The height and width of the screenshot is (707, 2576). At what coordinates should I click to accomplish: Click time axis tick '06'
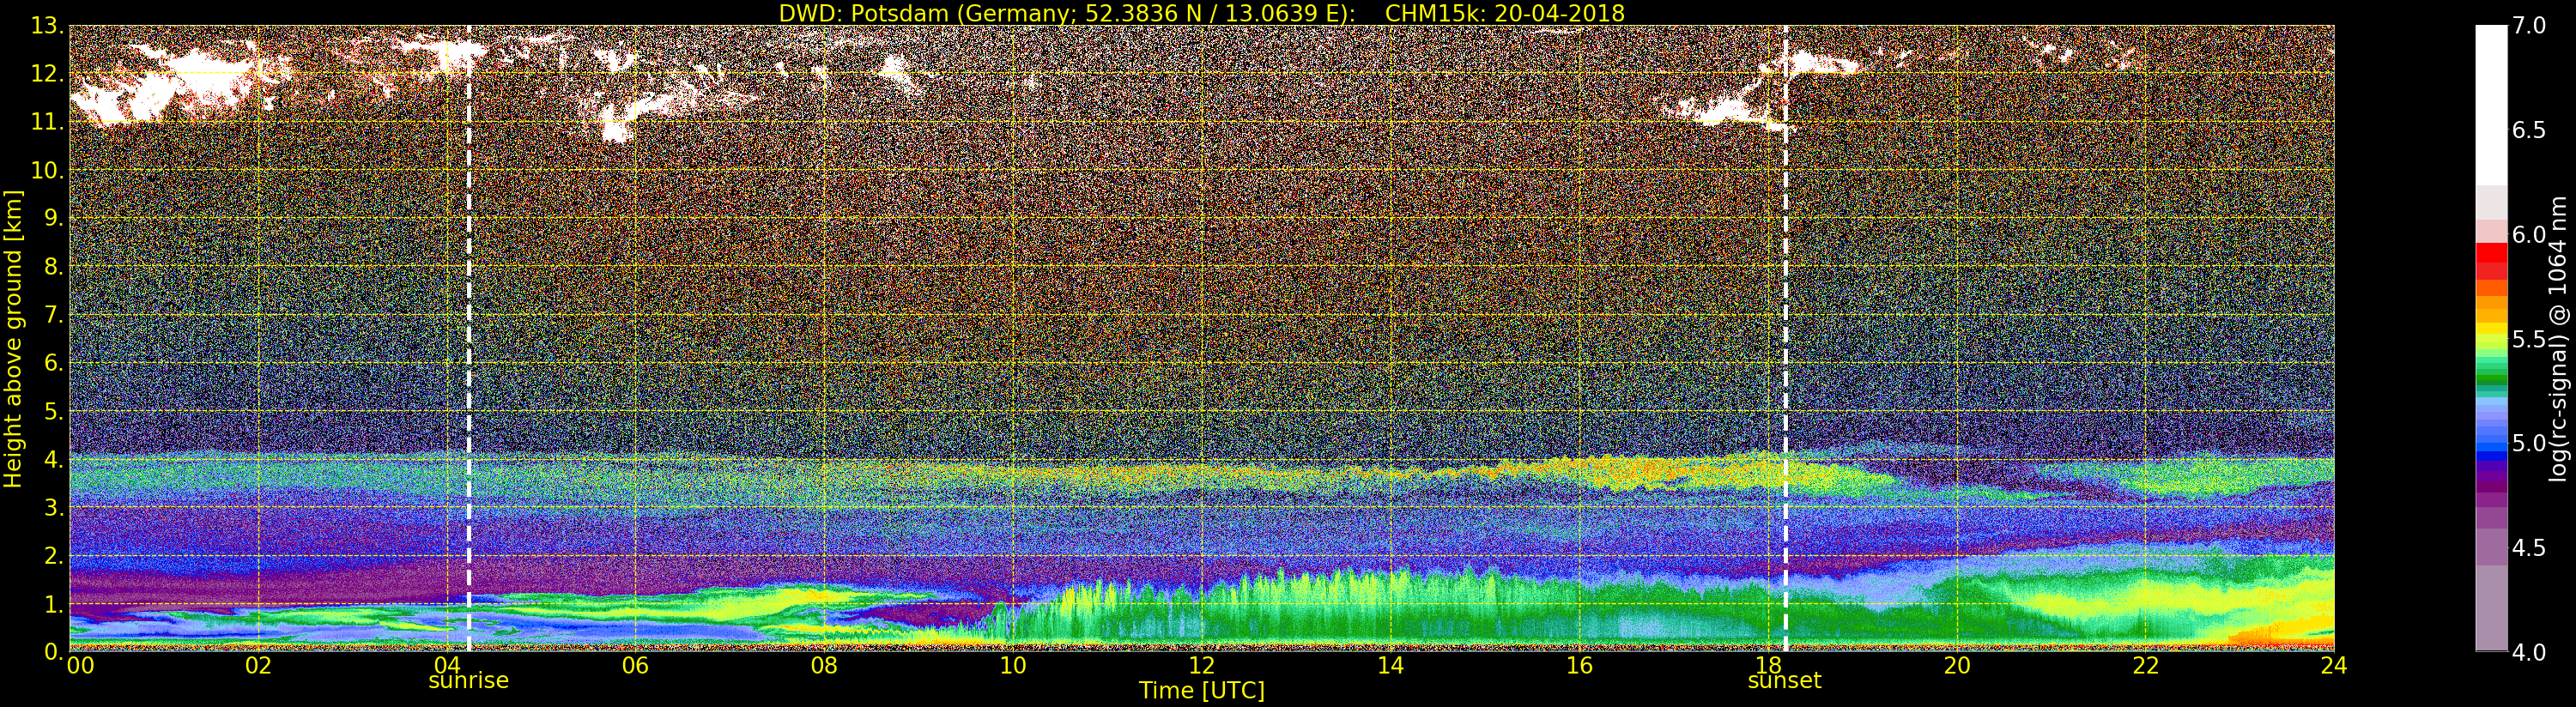[635, 666]
